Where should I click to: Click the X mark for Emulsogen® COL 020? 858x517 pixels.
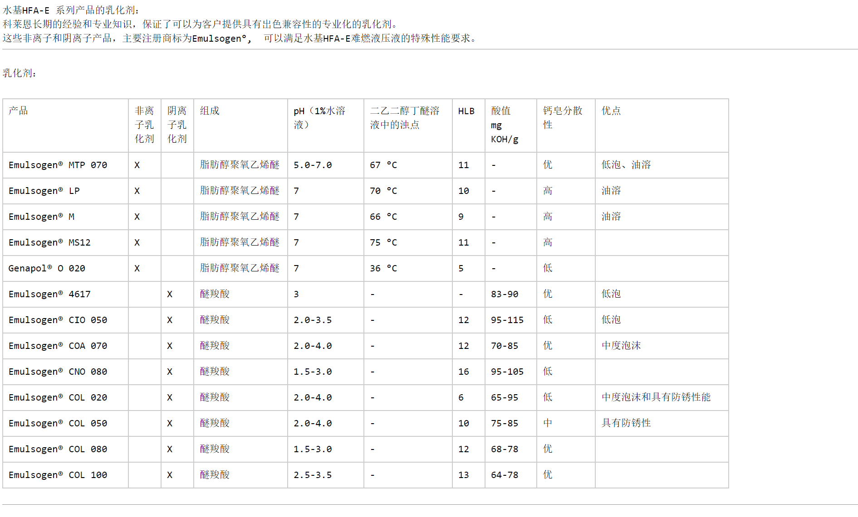point(169,397)
